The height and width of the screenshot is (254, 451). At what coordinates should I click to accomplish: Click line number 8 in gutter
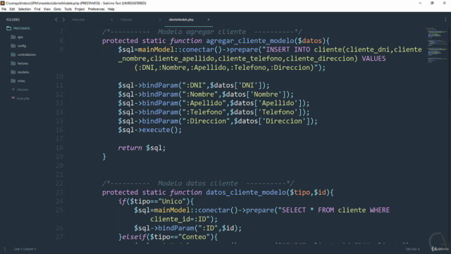pos(61,41)
